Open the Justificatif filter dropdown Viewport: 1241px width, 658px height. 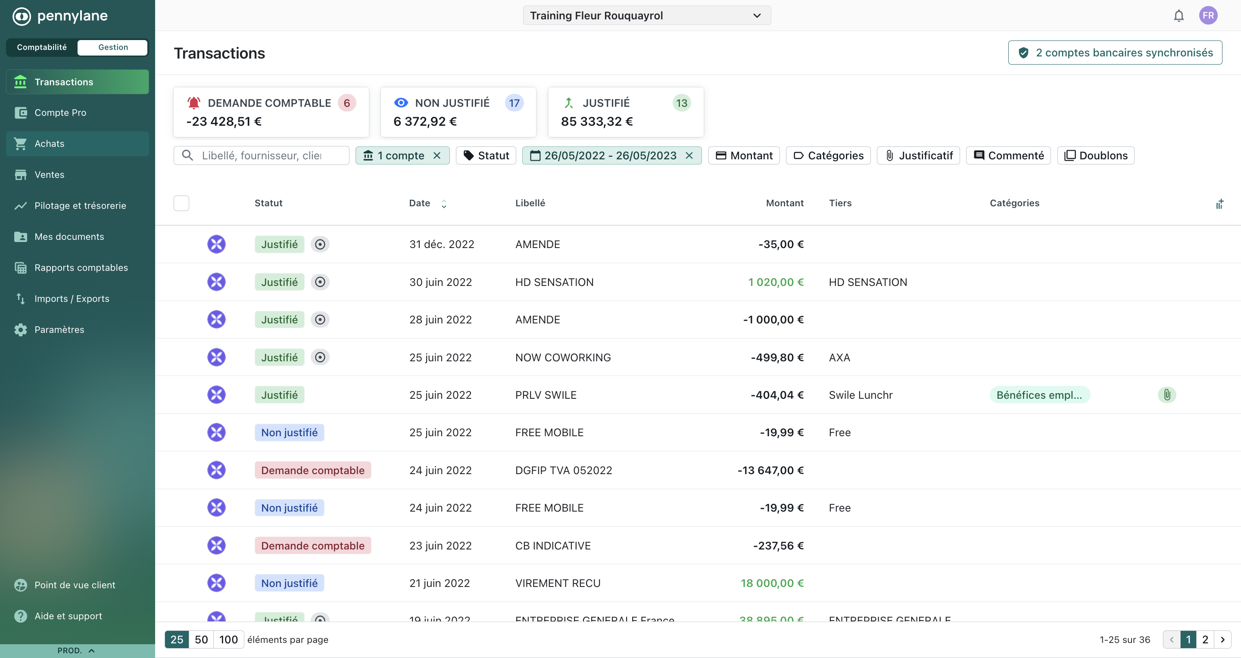[x=918, y=155]
